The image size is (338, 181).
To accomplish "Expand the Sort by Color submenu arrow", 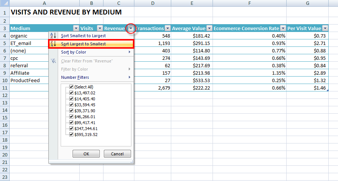I will click(x=129, y=52).
